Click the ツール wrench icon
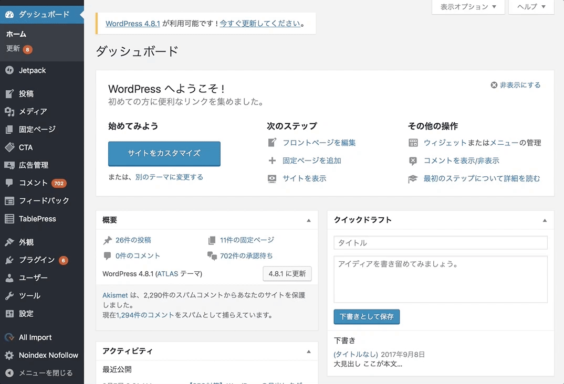The width and height of the screenshot is (564, 384). (x=9, y=296)
